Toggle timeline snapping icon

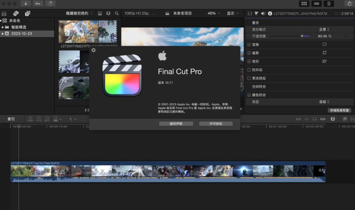click(323, 119)
